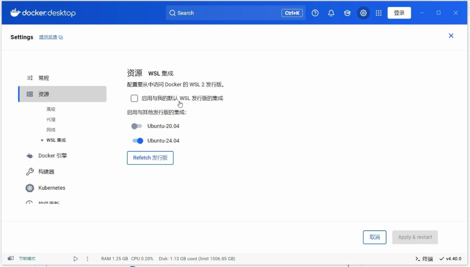Click the 取消 cancel button

point(375,237)
